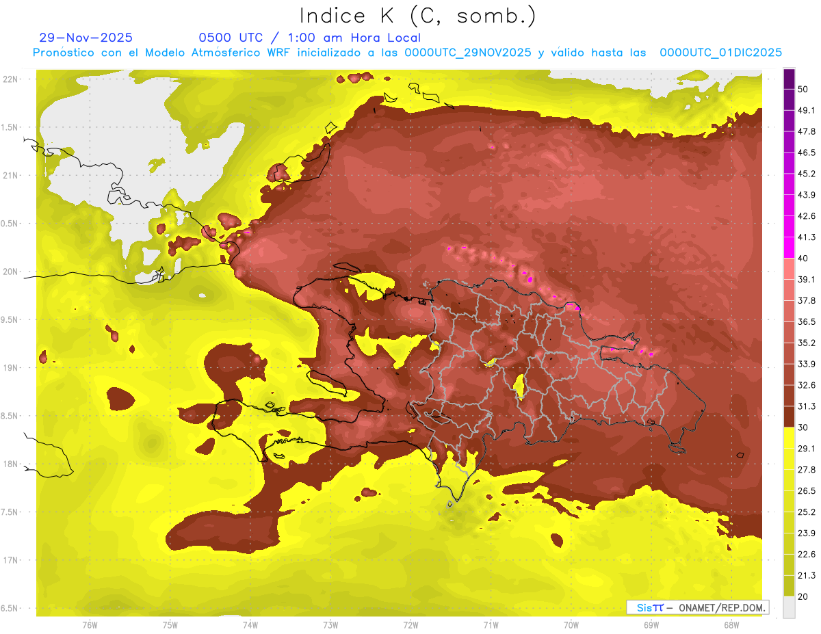821x634 pixels.
Task: Click '0000UTC_01DIC2025' valid-until time text
Action: [x=720, y=53]
